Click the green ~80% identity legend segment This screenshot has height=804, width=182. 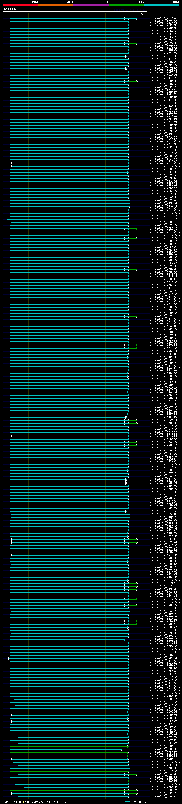(x=126, y=5)
